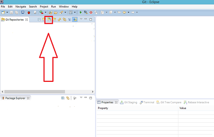This screenshot has width=214, height=137.
Task: Click the document icon after the bug
Action: coord(35,12)
